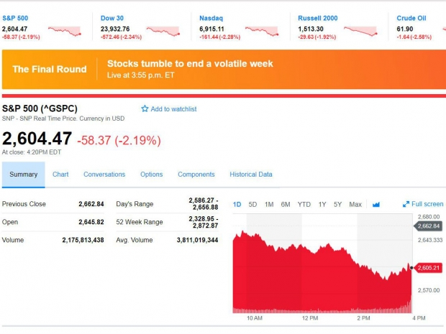
Task: Click the 2,605.21 current price marker on the chart
Action: click(428, 268)
